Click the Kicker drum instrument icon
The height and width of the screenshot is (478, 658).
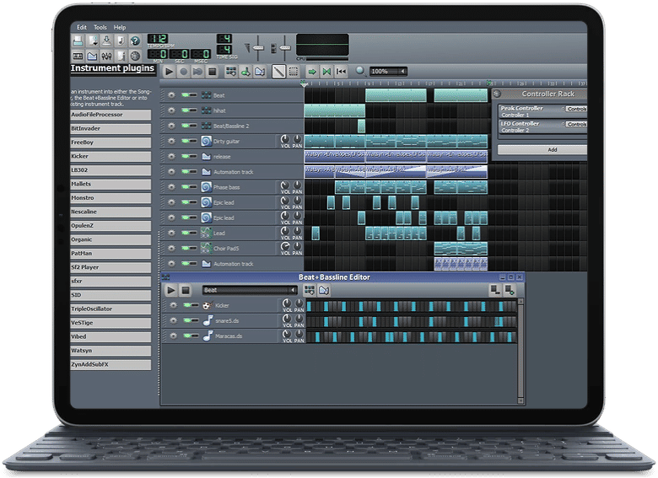point(208,305)
